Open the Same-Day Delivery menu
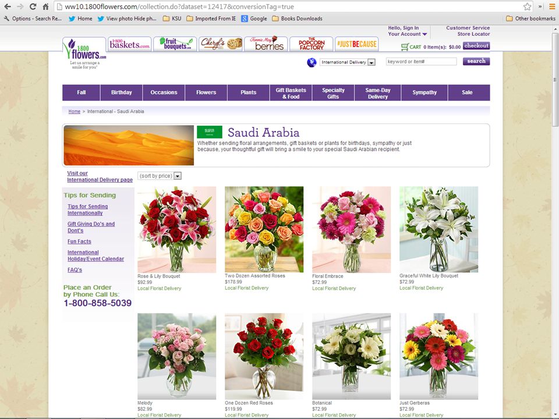The height and width of the screenshot is (419, 559). coord(377,93)
